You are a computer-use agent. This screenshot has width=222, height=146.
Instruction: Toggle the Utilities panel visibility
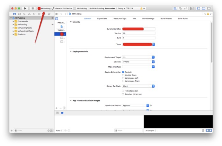pos(209,8)
